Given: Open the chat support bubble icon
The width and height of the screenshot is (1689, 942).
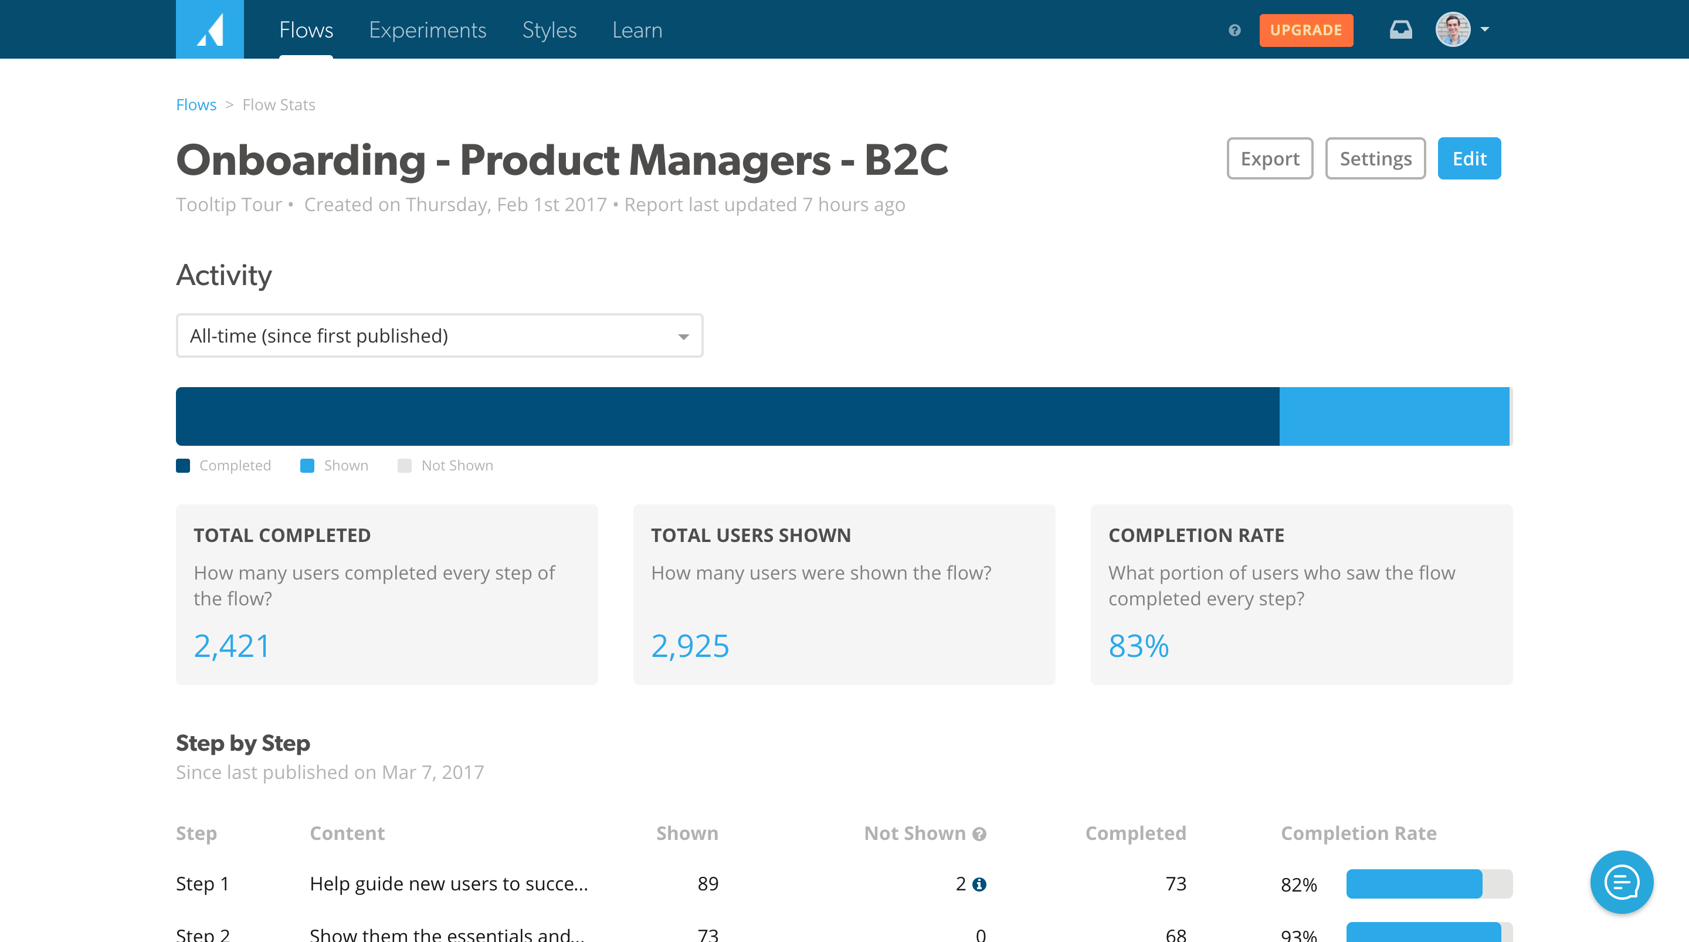Looking at the screenshot, I should (1622, 882).
